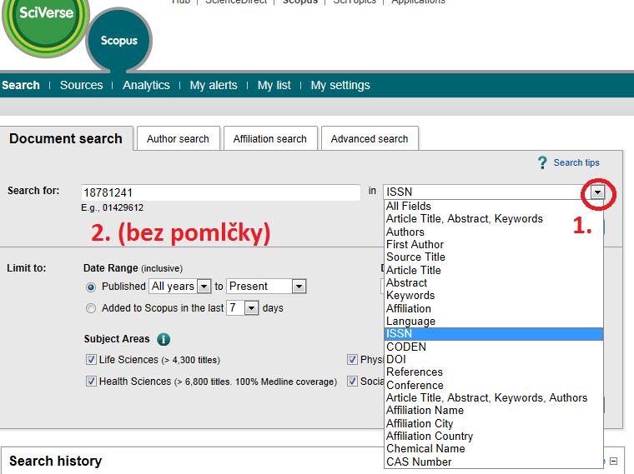Screen dimensions: 634x474
Task: Select Keywords option in list
Action: tap(493, 296)
